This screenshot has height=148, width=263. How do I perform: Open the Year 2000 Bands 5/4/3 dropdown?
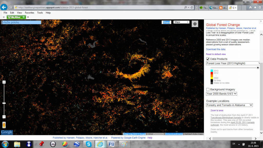click(x=221, y=94)
